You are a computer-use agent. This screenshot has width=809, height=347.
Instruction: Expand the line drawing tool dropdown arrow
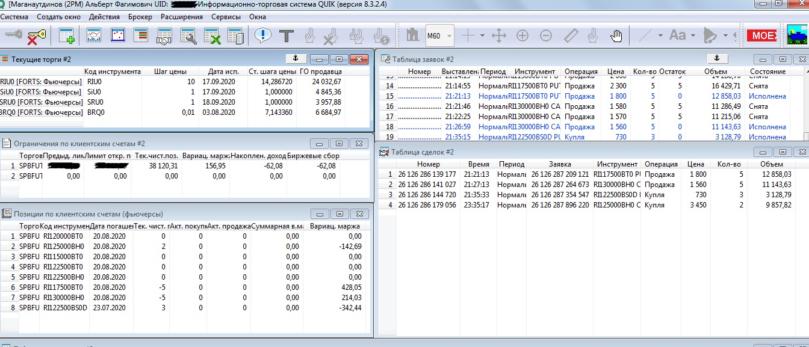pos(660,36)
